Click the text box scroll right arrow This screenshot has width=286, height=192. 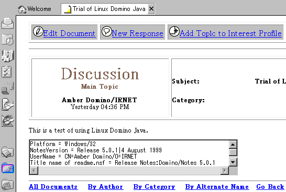point(225,171)
